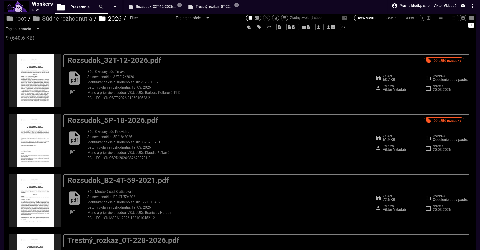The image size is (480, 250).
Task: Click the dashed-square select all icon
Action: point(276,18)
